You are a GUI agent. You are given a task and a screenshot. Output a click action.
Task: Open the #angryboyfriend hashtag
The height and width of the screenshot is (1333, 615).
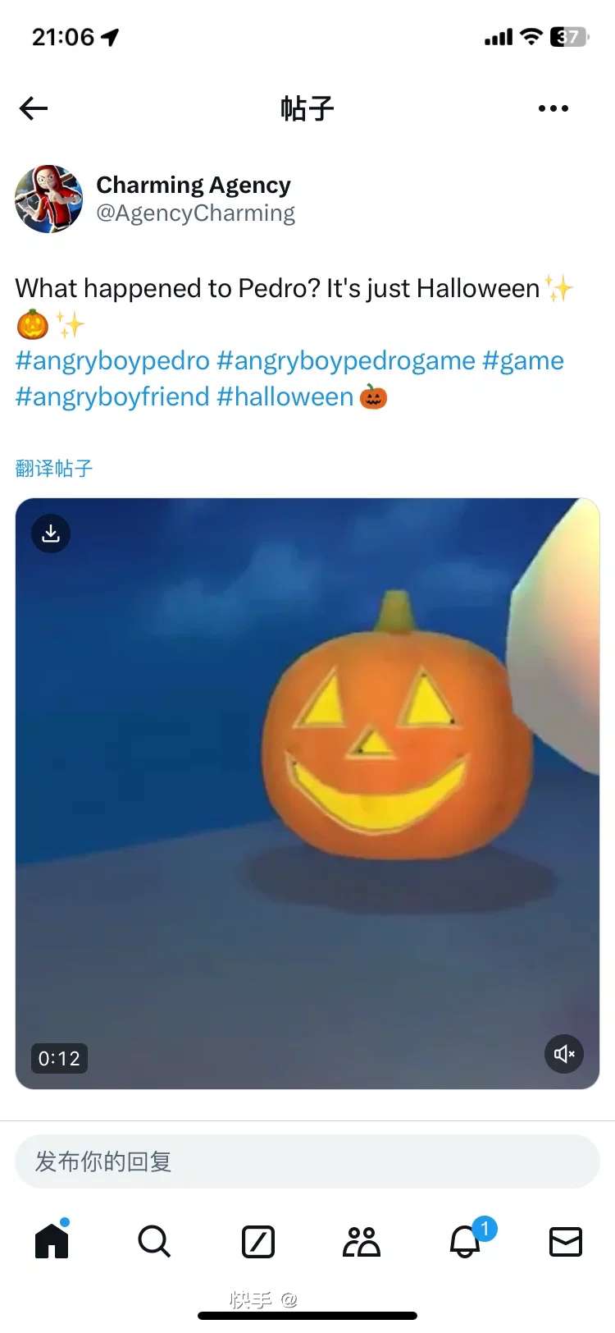pyautogui.click(x=113, y=396)
